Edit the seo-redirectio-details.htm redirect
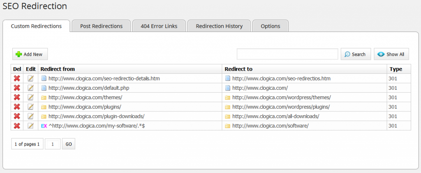This screenshot has height=173, width=421. click(x=30, y=78)
